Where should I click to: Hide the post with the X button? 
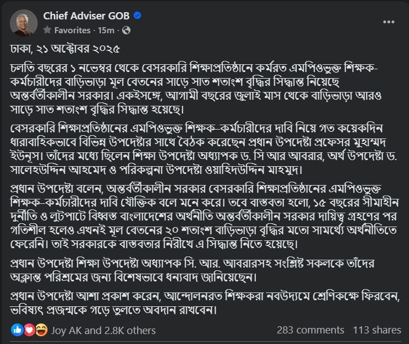click(x=389, y=22)
